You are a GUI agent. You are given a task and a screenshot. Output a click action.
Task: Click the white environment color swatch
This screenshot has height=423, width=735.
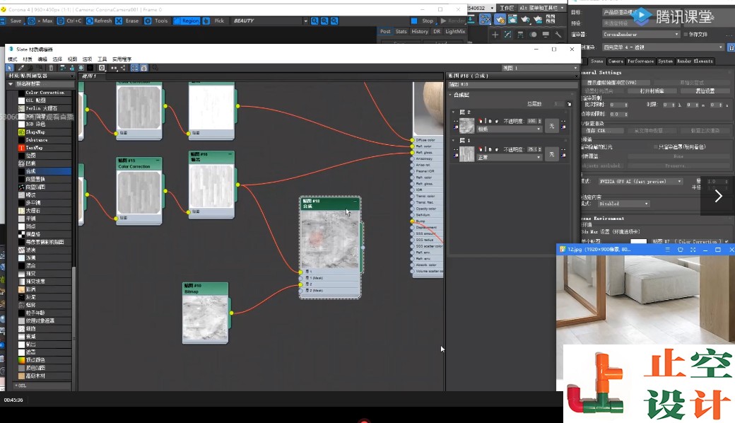[x=638, y=241]
